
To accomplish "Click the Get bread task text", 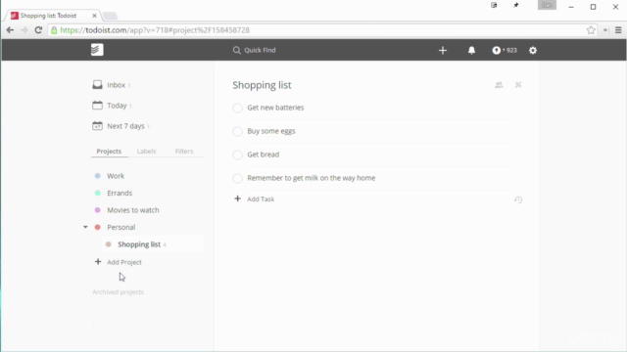I will (264, 154).
